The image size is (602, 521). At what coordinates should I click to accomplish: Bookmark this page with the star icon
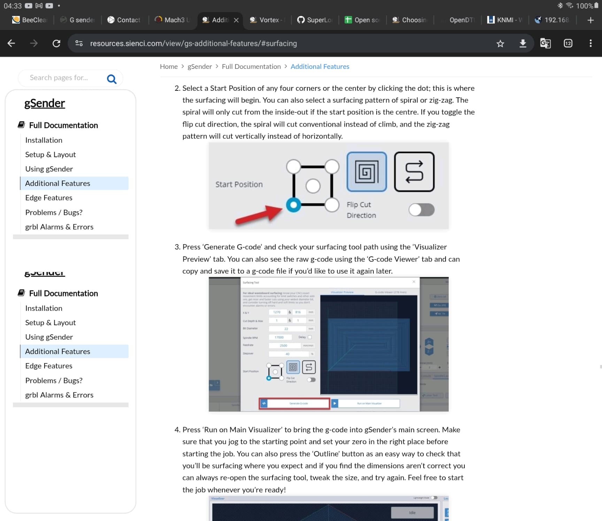pyautogui.click(x=500, y=43)
